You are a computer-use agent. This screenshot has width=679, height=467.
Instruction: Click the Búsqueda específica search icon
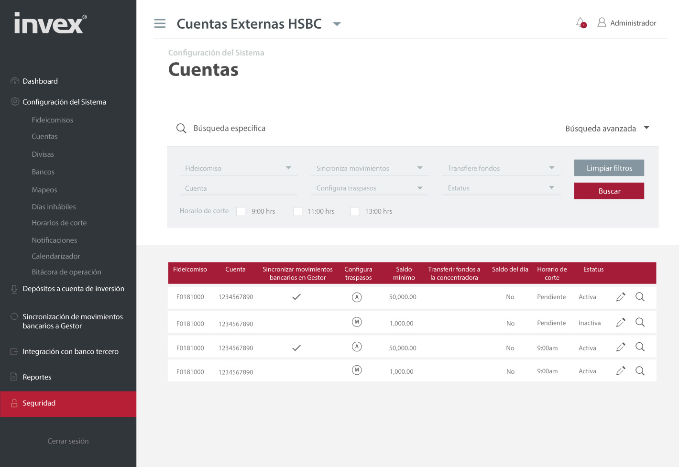(x=181, y=129)
